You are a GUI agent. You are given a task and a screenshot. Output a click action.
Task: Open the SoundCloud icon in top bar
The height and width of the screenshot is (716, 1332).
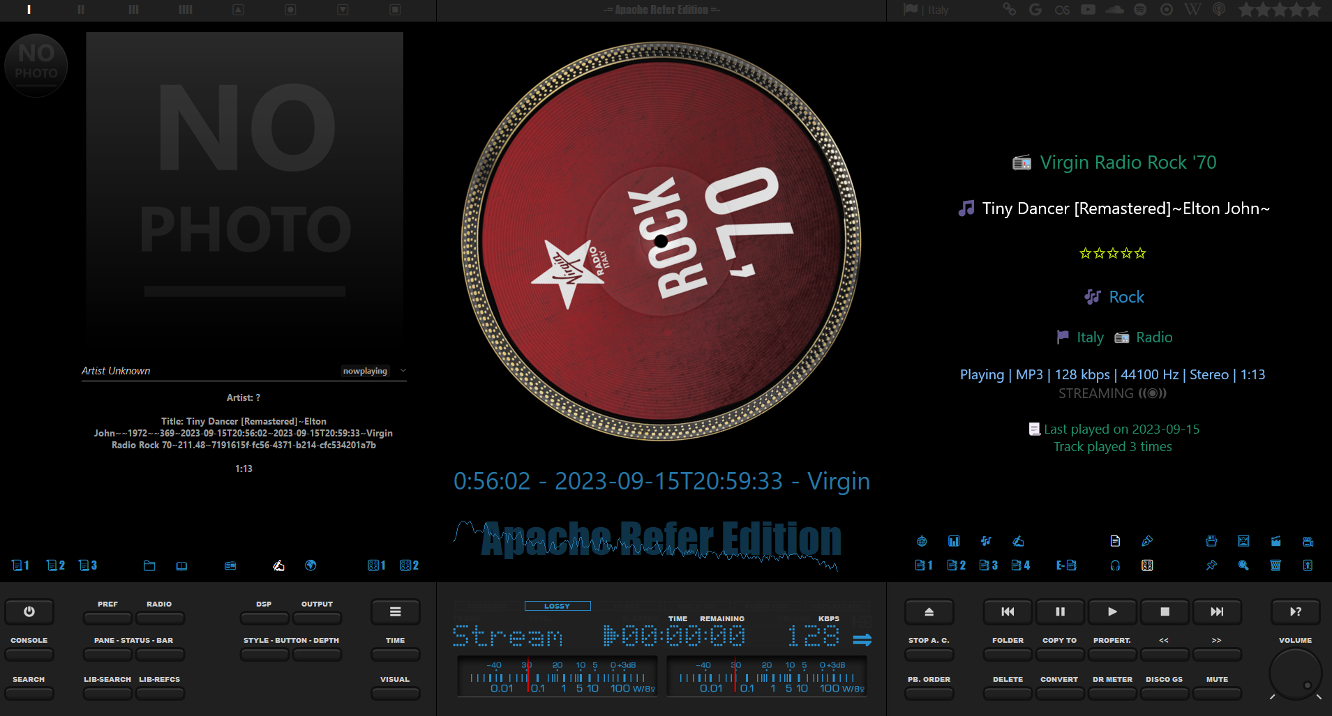click(1114, 10)
